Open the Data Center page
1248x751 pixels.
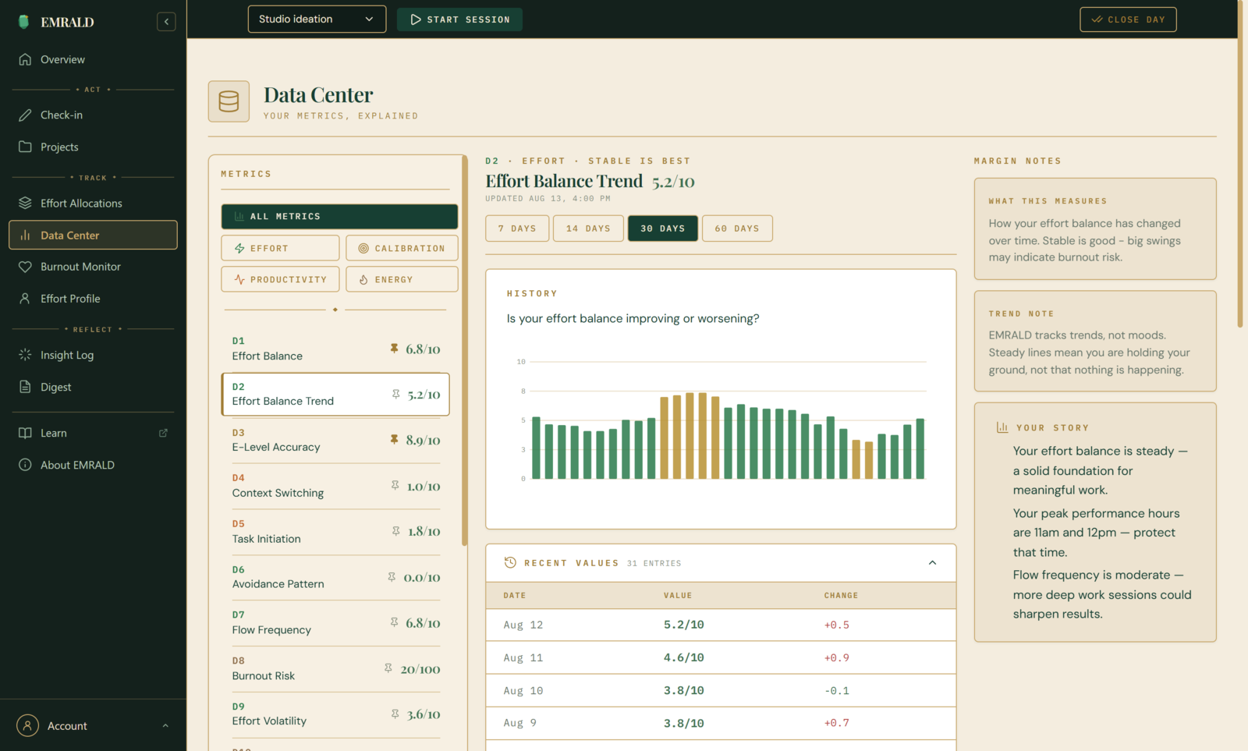coord(93,235)
